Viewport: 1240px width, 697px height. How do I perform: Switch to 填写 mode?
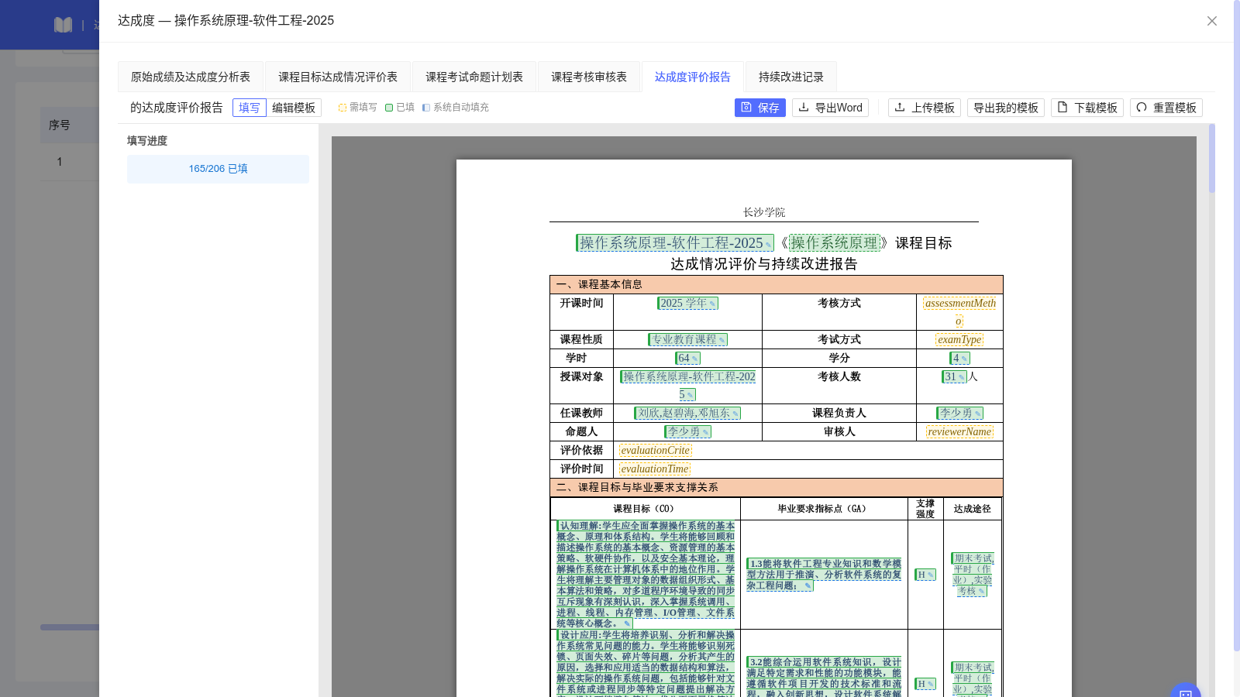[250, 108]
